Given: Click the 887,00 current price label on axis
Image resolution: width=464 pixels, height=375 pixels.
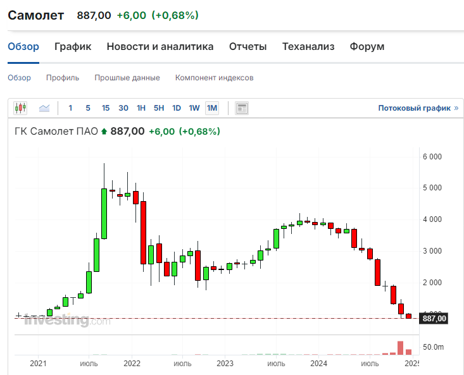Looking at the screenshot, I should pos(434,319).
